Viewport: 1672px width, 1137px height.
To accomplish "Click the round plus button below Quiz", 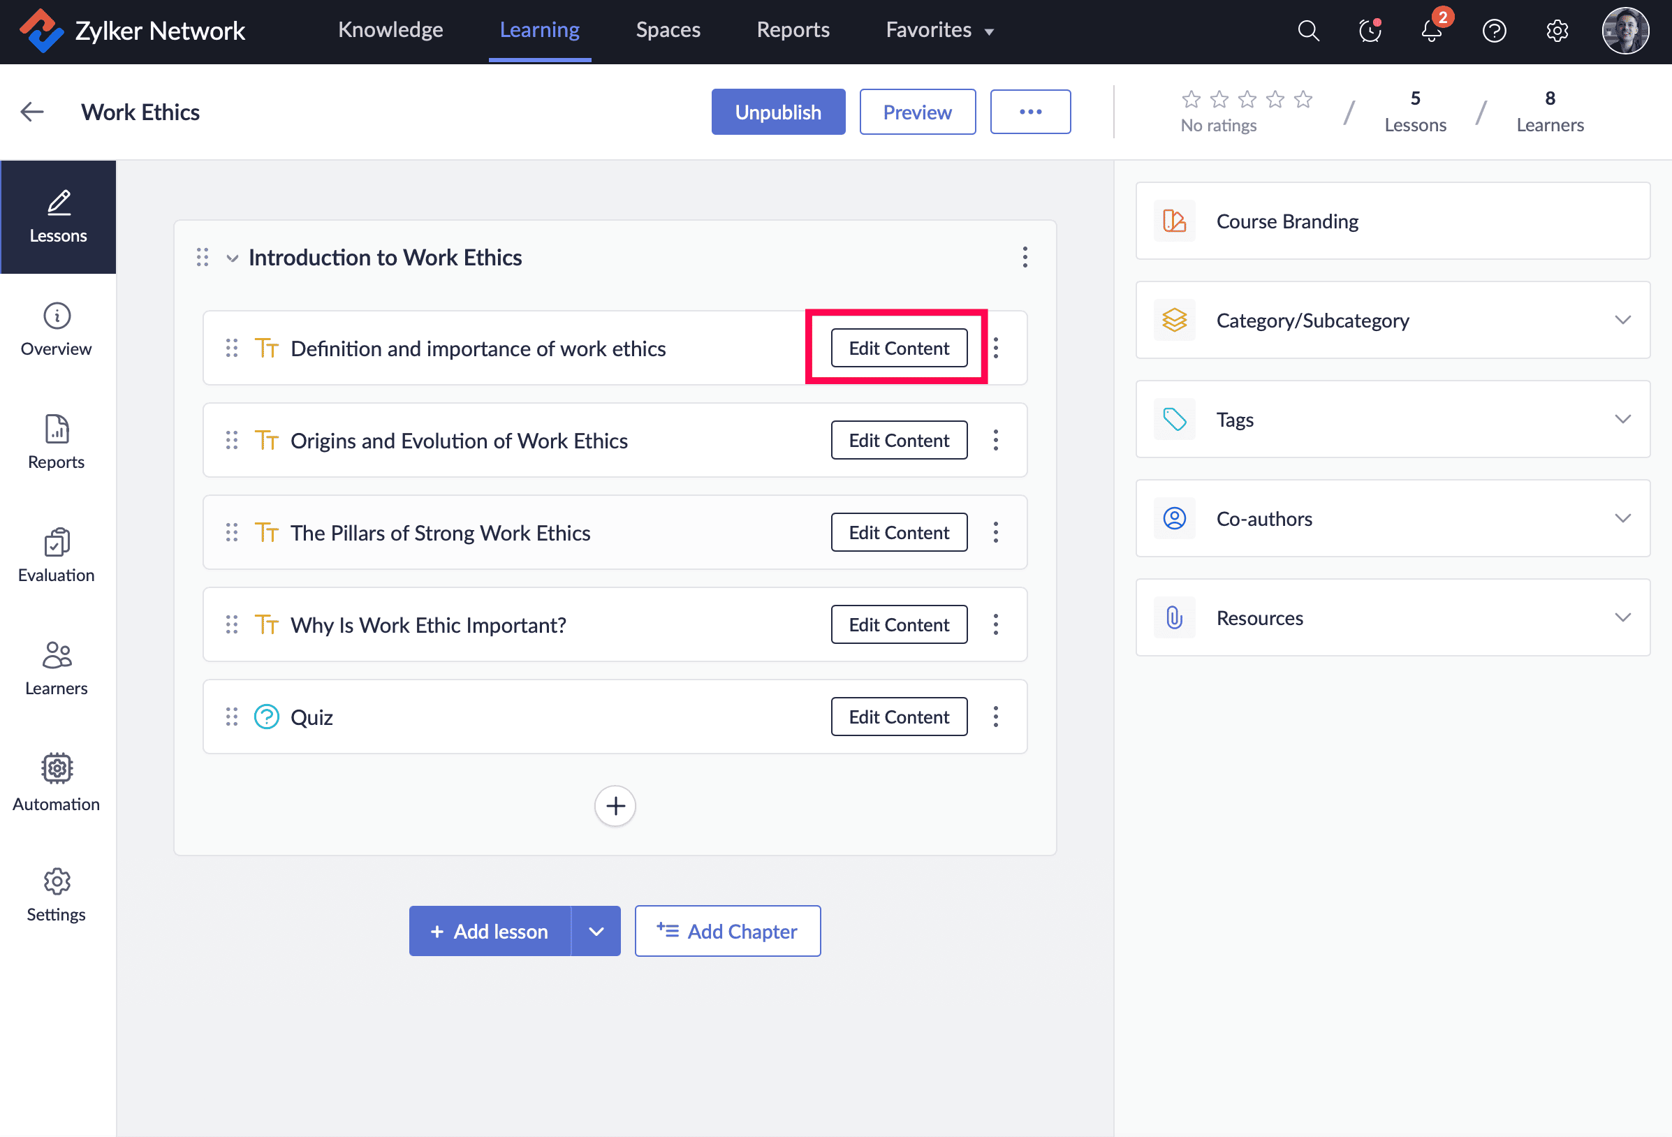I will click(615, 806).
